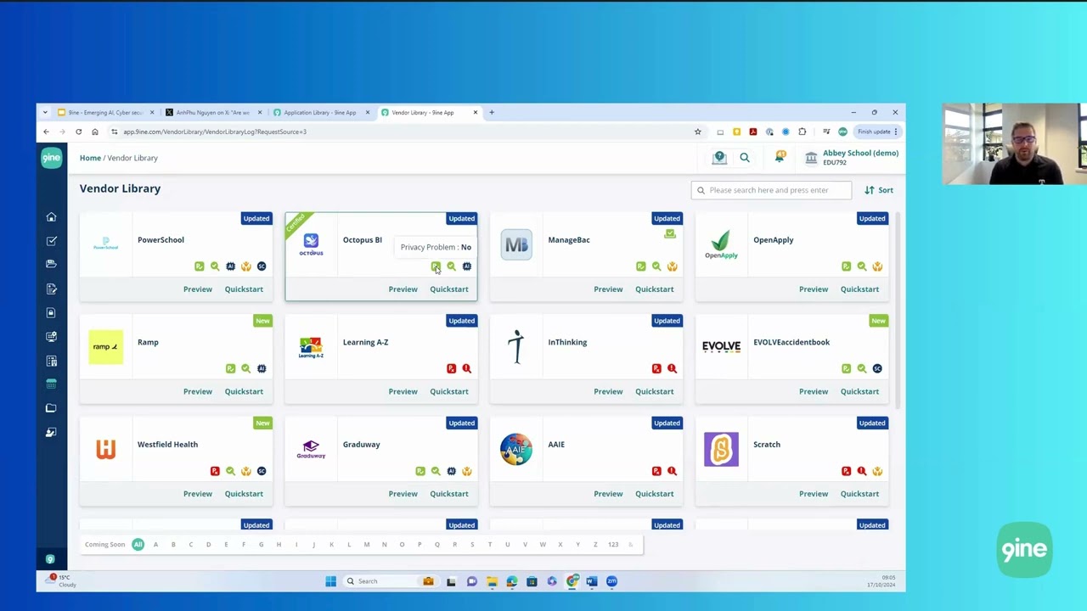Reload the page with browser refresh button
The width and height of the screenshot is (1087, 611).
click(78, 132)
